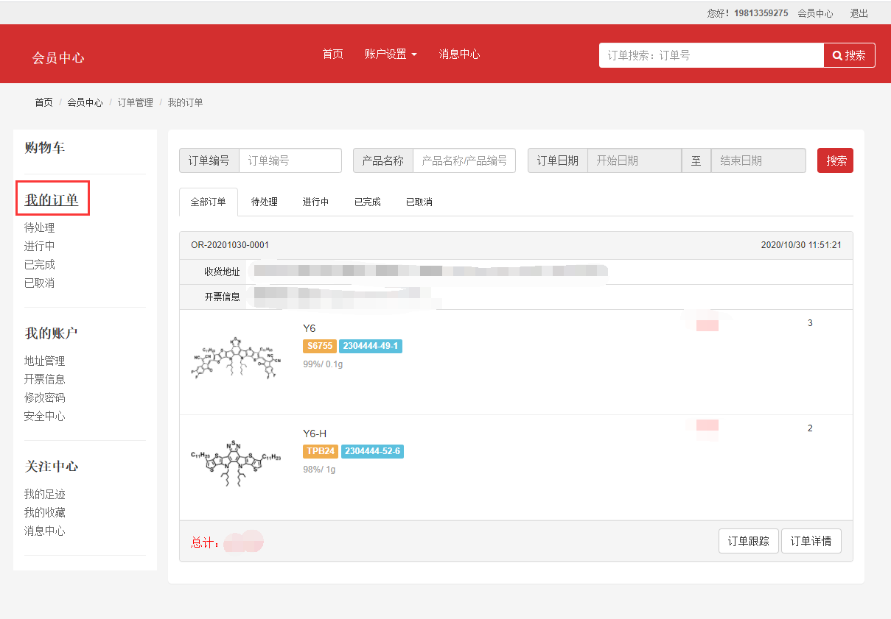The image size is (891, 619).
Task: Click the 2304444-52-6 blue CAS tag
Action: pos(372,451)
